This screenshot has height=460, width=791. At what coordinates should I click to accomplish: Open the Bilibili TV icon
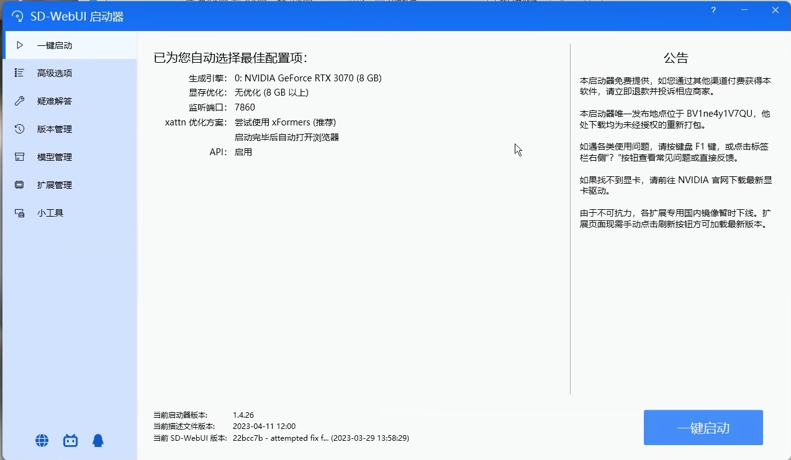70,441
